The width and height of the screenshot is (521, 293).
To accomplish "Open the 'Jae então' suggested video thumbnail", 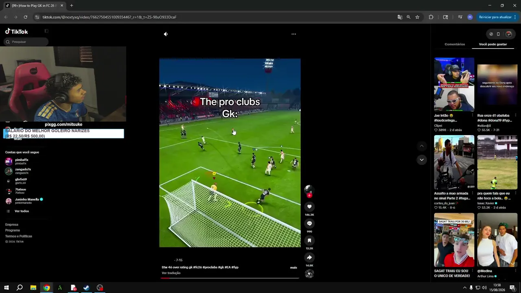I will pos(454,84).
